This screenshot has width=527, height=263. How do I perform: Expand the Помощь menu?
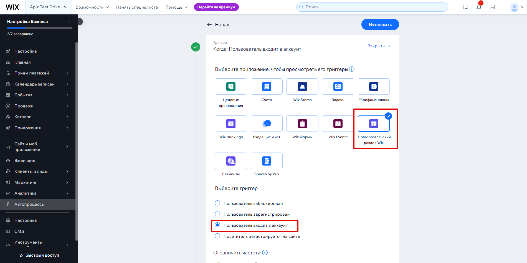tap(176, 7)
